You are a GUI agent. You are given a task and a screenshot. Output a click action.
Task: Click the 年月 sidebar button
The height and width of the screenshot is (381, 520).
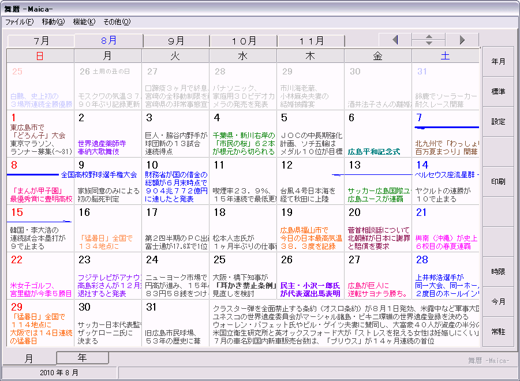click(x=498, y=62)
